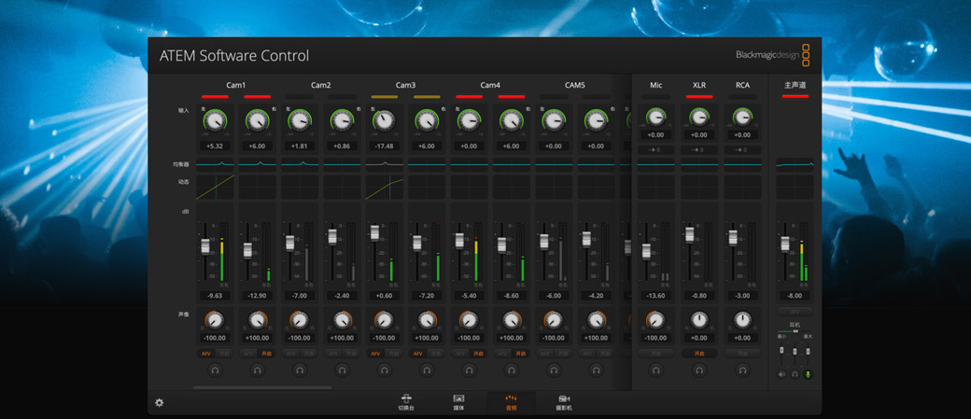The height and width of the screenshot is (419, 971).
Task: Open the settings gear icon
Action: [x=160, y=402]
